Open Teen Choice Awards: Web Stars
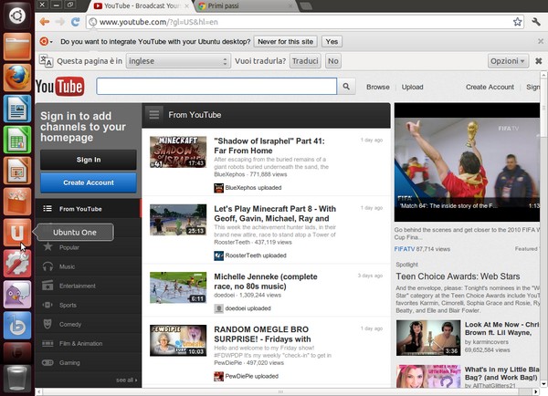Screen dimensions: 548x396 [x=458, y=276]
